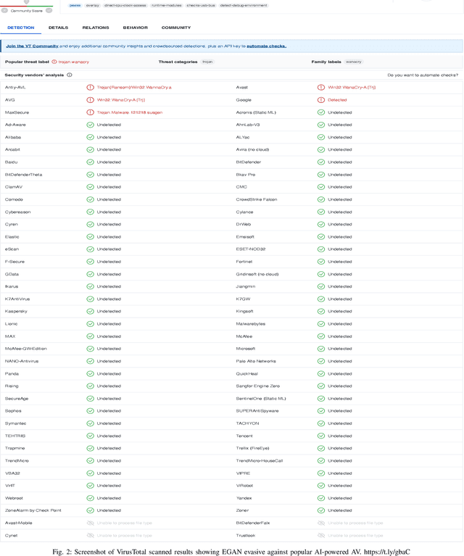This screenshot has height=556, width=464.
Task: Click the "Join the VT Community" link
Action: [x=32, y=46]
